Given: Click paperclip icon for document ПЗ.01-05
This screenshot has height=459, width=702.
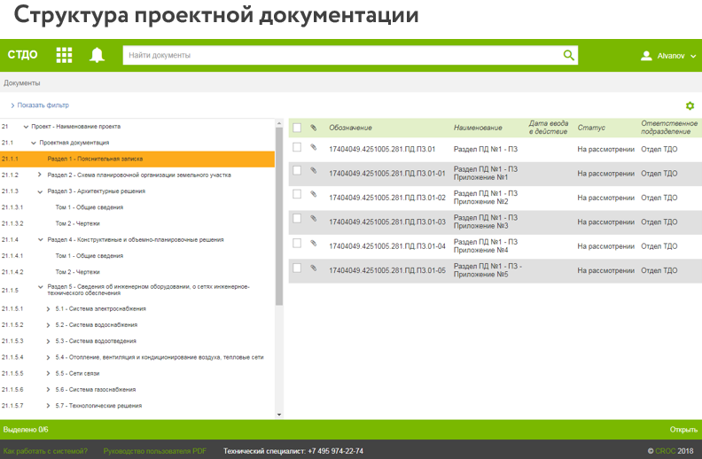Looking at the screenshot, I should pos(314,268).
